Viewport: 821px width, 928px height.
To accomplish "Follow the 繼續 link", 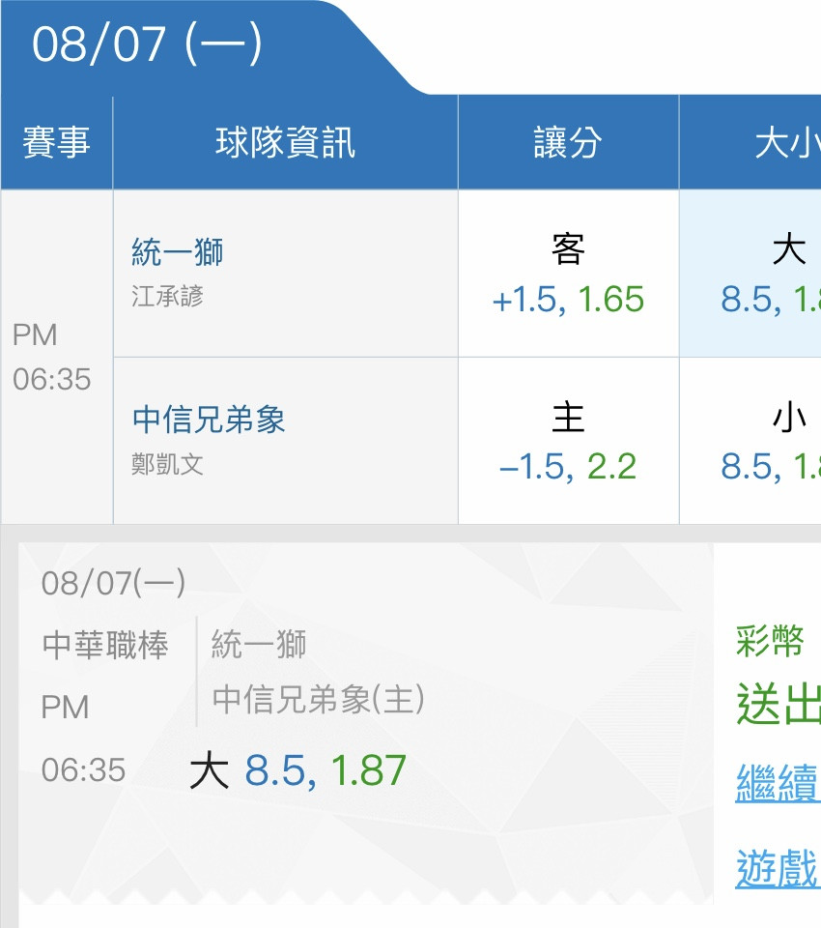I will (x=779, y=782).
